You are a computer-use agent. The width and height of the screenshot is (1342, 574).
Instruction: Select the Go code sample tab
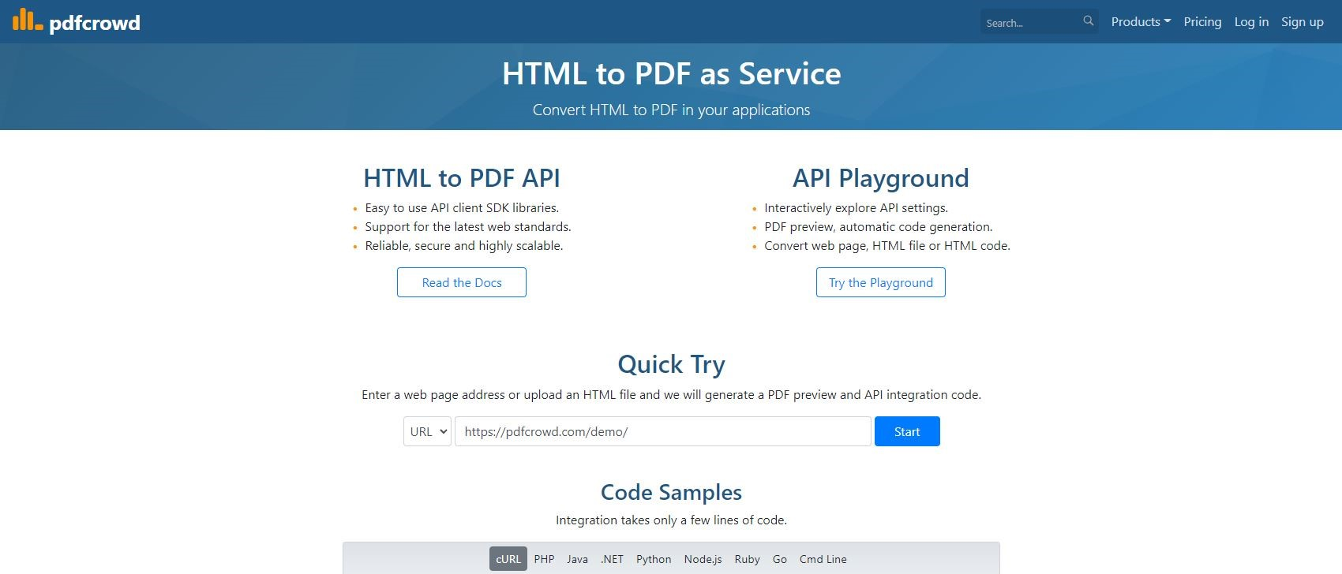point(780,559)
